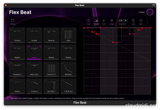Open the three-dot more options menu
The height and width of the screenshot is (110, 160).
click(147, 22)
